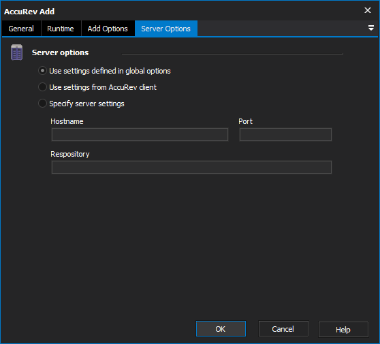The height and width of the screenshot is (344, 380).
Task: Click the Port label
Action: (245, 121)
